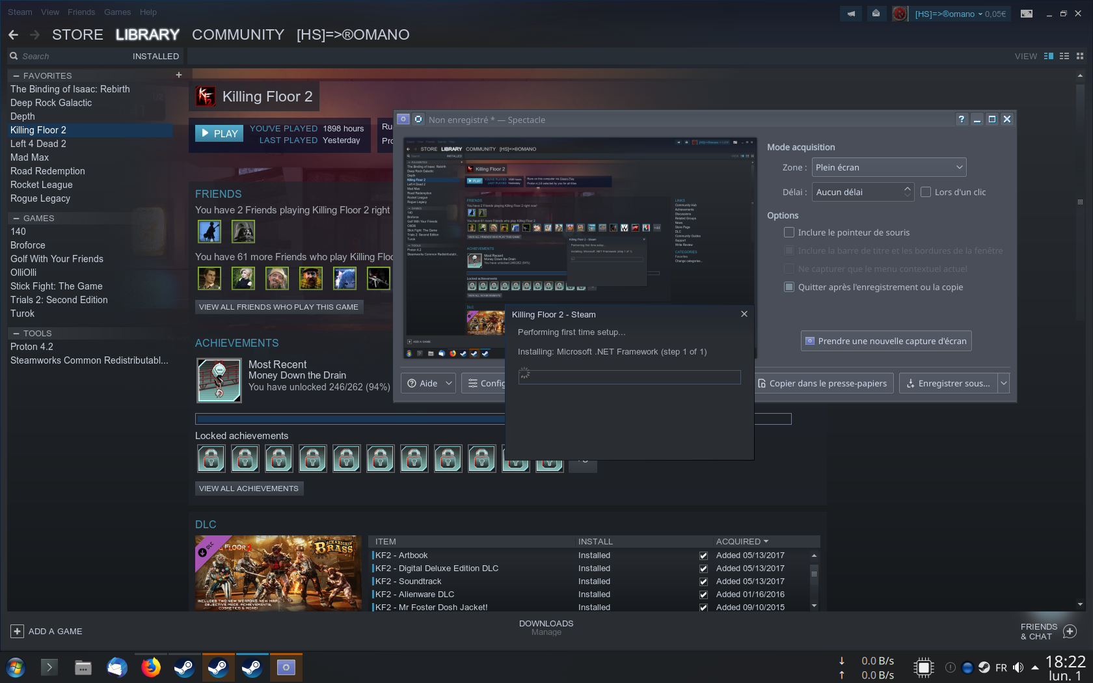The height and width of the screenshot is (683, 1093).
Task: Add a new category with the Favorites plus icon
Action: pos(179,75)
